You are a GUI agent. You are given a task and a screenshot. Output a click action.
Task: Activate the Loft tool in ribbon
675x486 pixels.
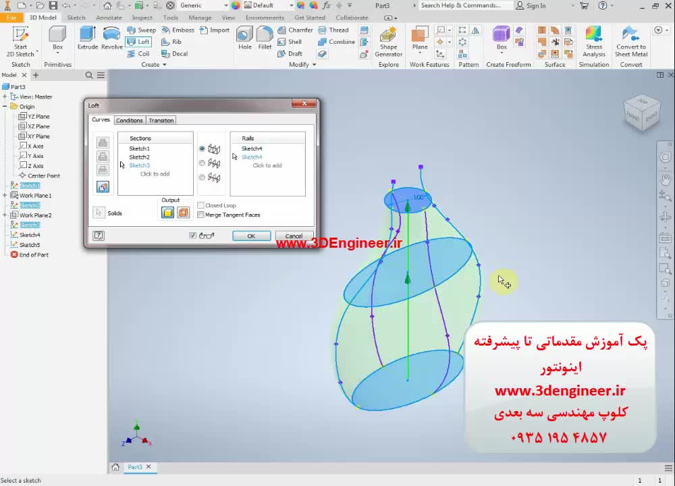pyautogui.click(x=138, y=42)
